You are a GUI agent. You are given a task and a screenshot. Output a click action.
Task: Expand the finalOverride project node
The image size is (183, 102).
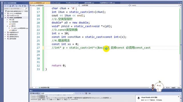point(5,16)
